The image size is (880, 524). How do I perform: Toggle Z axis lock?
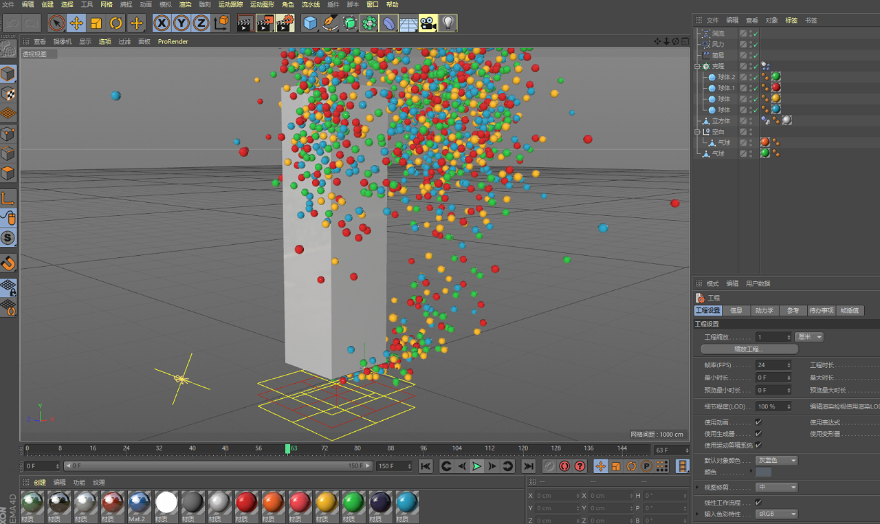pyautogui.click(x=201, y=23)
